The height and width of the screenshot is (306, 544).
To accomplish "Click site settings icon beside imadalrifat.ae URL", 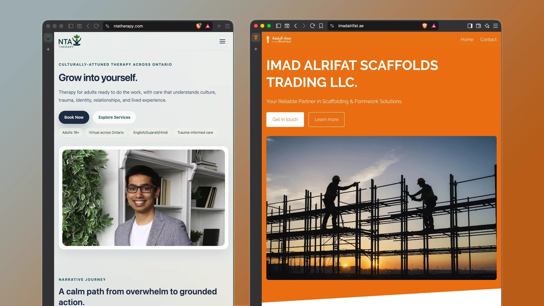I will click(x=332, y=26).
